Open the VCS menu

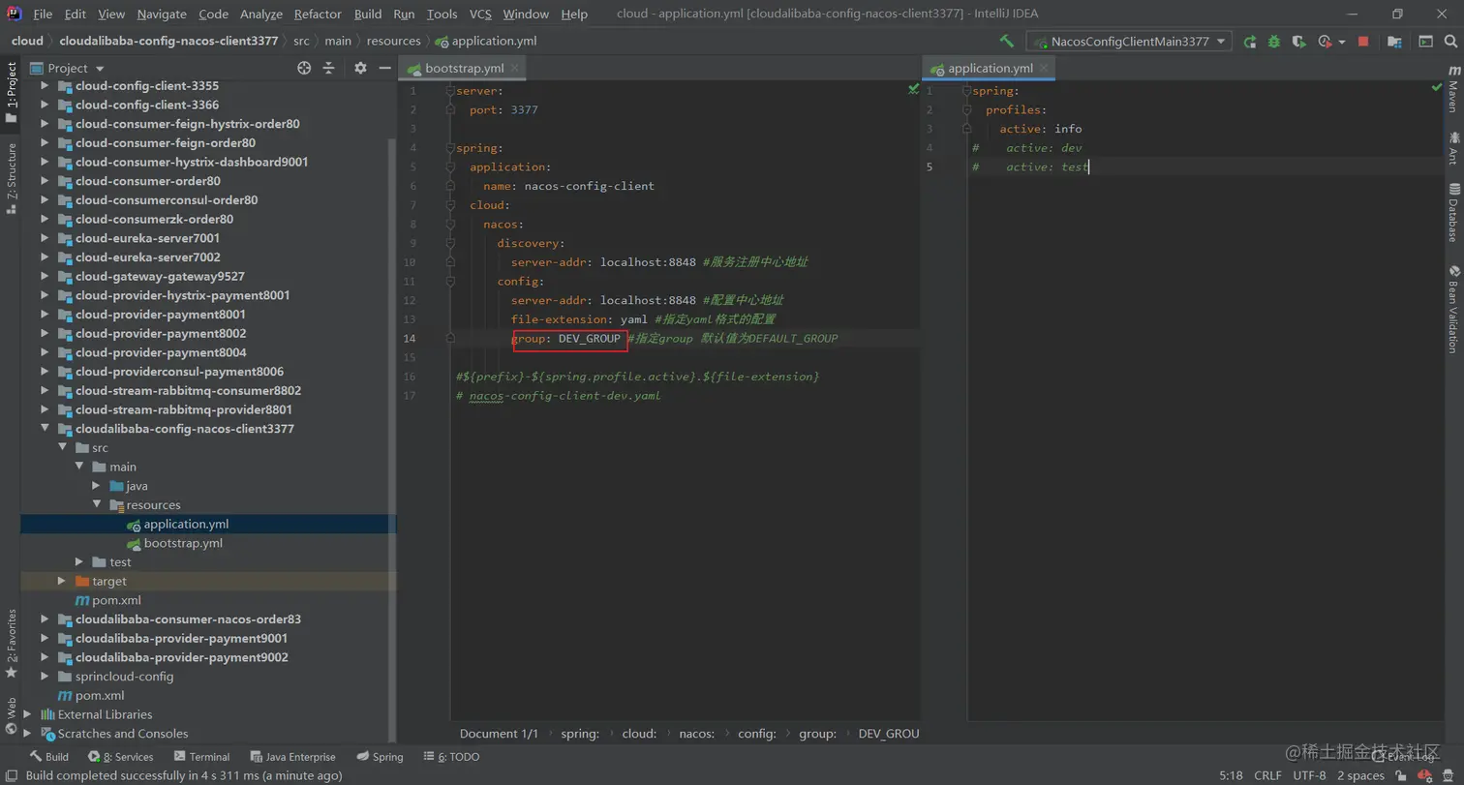(x=480, y=15)
